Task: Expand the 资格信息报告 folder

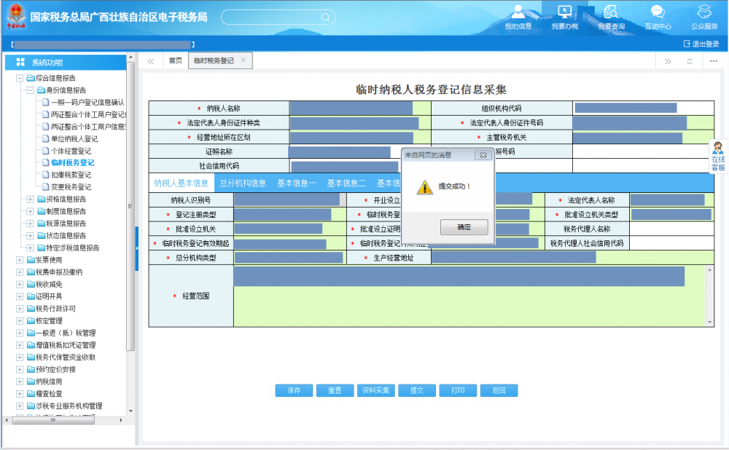Action: click(30, 199)
